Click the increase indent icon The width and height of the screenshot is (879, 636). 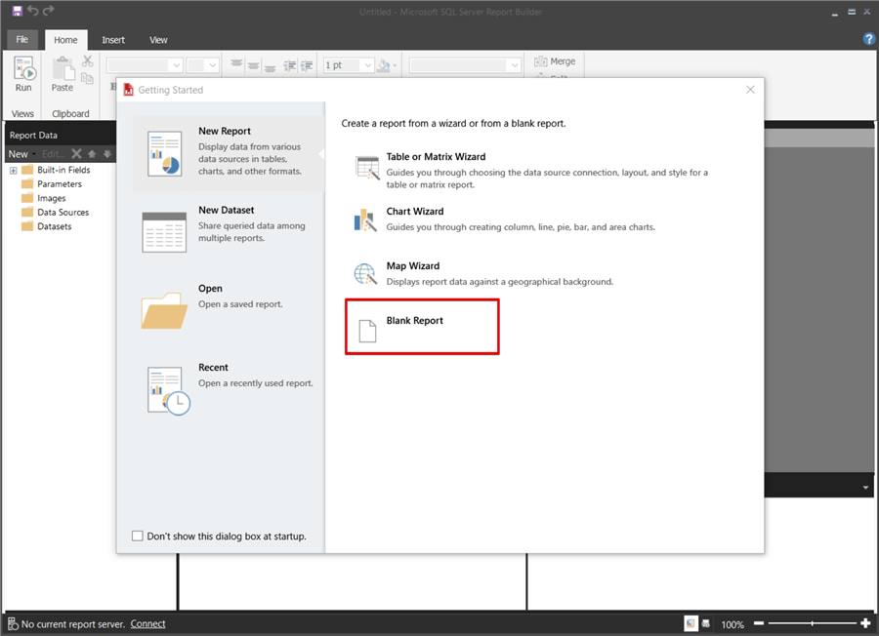pos(307,65)
